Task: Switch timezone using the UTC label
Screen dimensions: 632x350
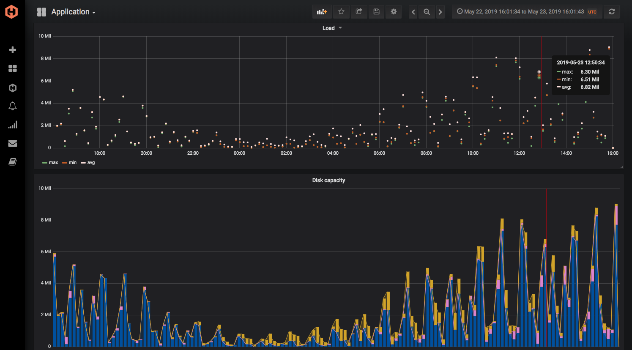Action: pyautogui.click(x=592, y=12)
